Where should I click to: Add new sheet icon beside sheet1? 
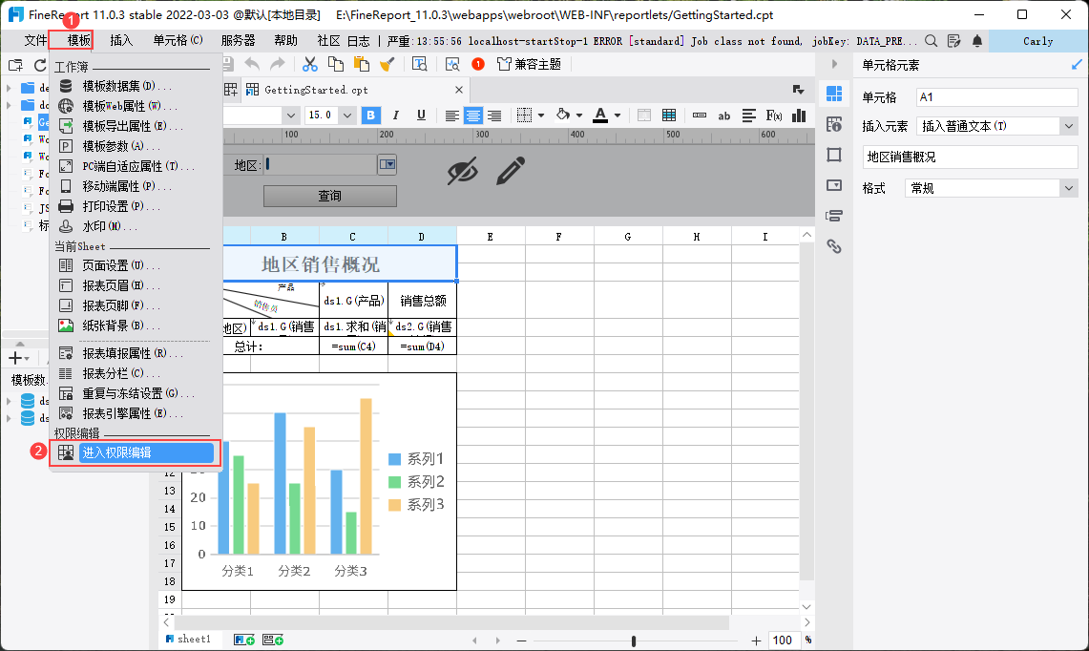[243, 640]
